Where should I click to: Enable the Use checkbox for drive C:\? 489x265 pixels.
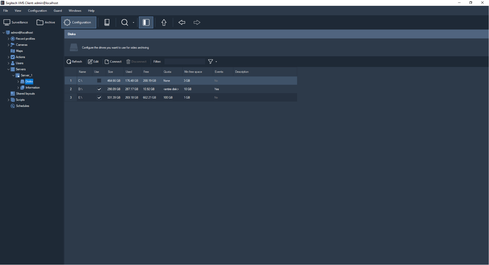pos(99,81)
